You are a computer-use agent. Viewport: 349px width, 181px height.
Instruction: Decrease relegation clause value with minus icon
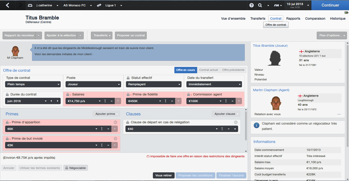[229, 129]
